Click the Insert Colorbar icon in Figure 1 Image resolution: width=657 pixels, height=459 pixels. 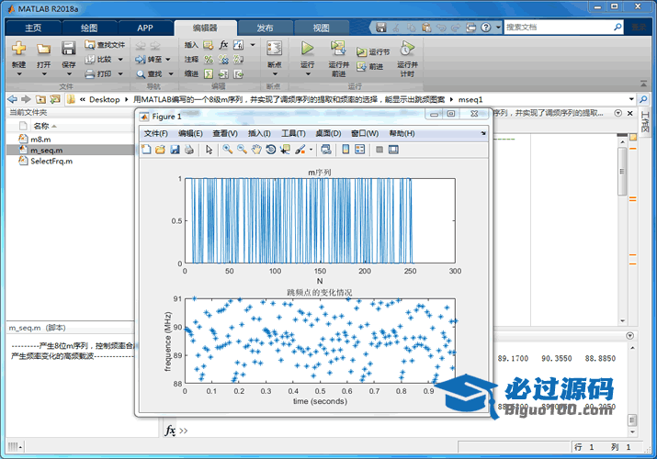[x=345, y=150]
